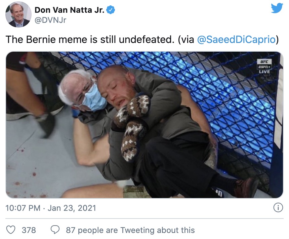
Task: Like the tweet with the heart icon
Action: [11, 230]
